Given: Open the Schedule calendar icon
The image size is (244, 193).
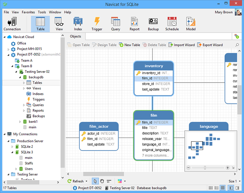Looking at the screenshot, I should [172, 24].
